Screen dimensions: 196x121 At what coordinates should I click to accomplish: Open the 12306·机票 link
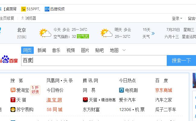132,110
